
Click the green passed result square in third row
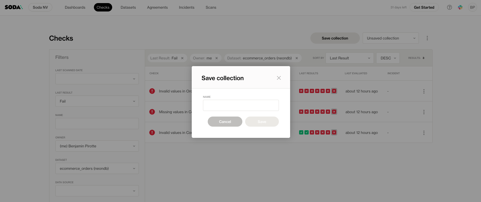coord(301,133)
